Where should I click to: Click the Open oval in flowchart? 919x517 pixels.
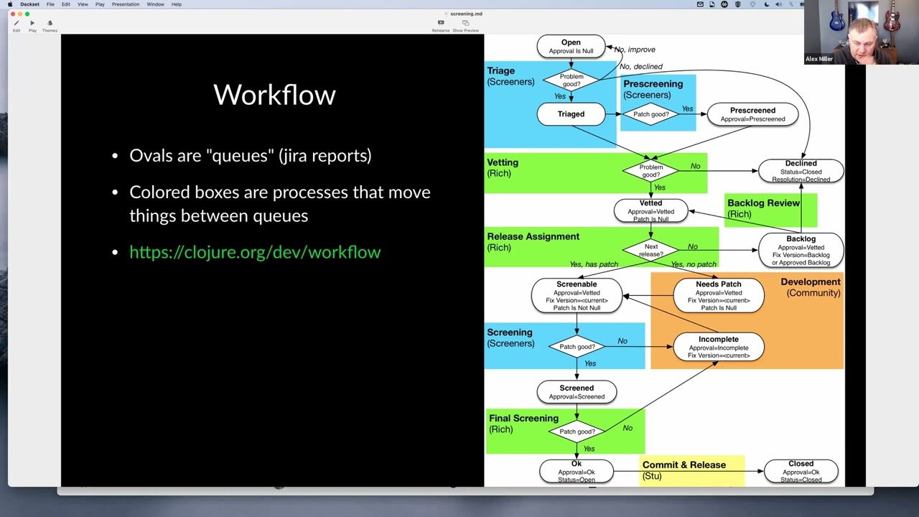(x=571, y=47)
